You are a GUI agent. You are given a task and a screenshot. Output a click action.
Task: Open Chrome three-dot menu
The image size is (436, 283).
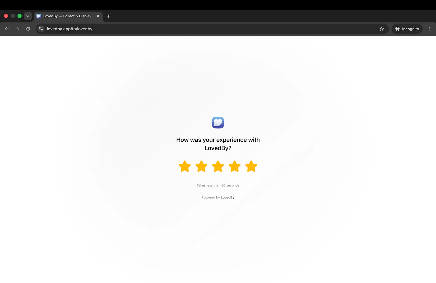pos(429,29)
